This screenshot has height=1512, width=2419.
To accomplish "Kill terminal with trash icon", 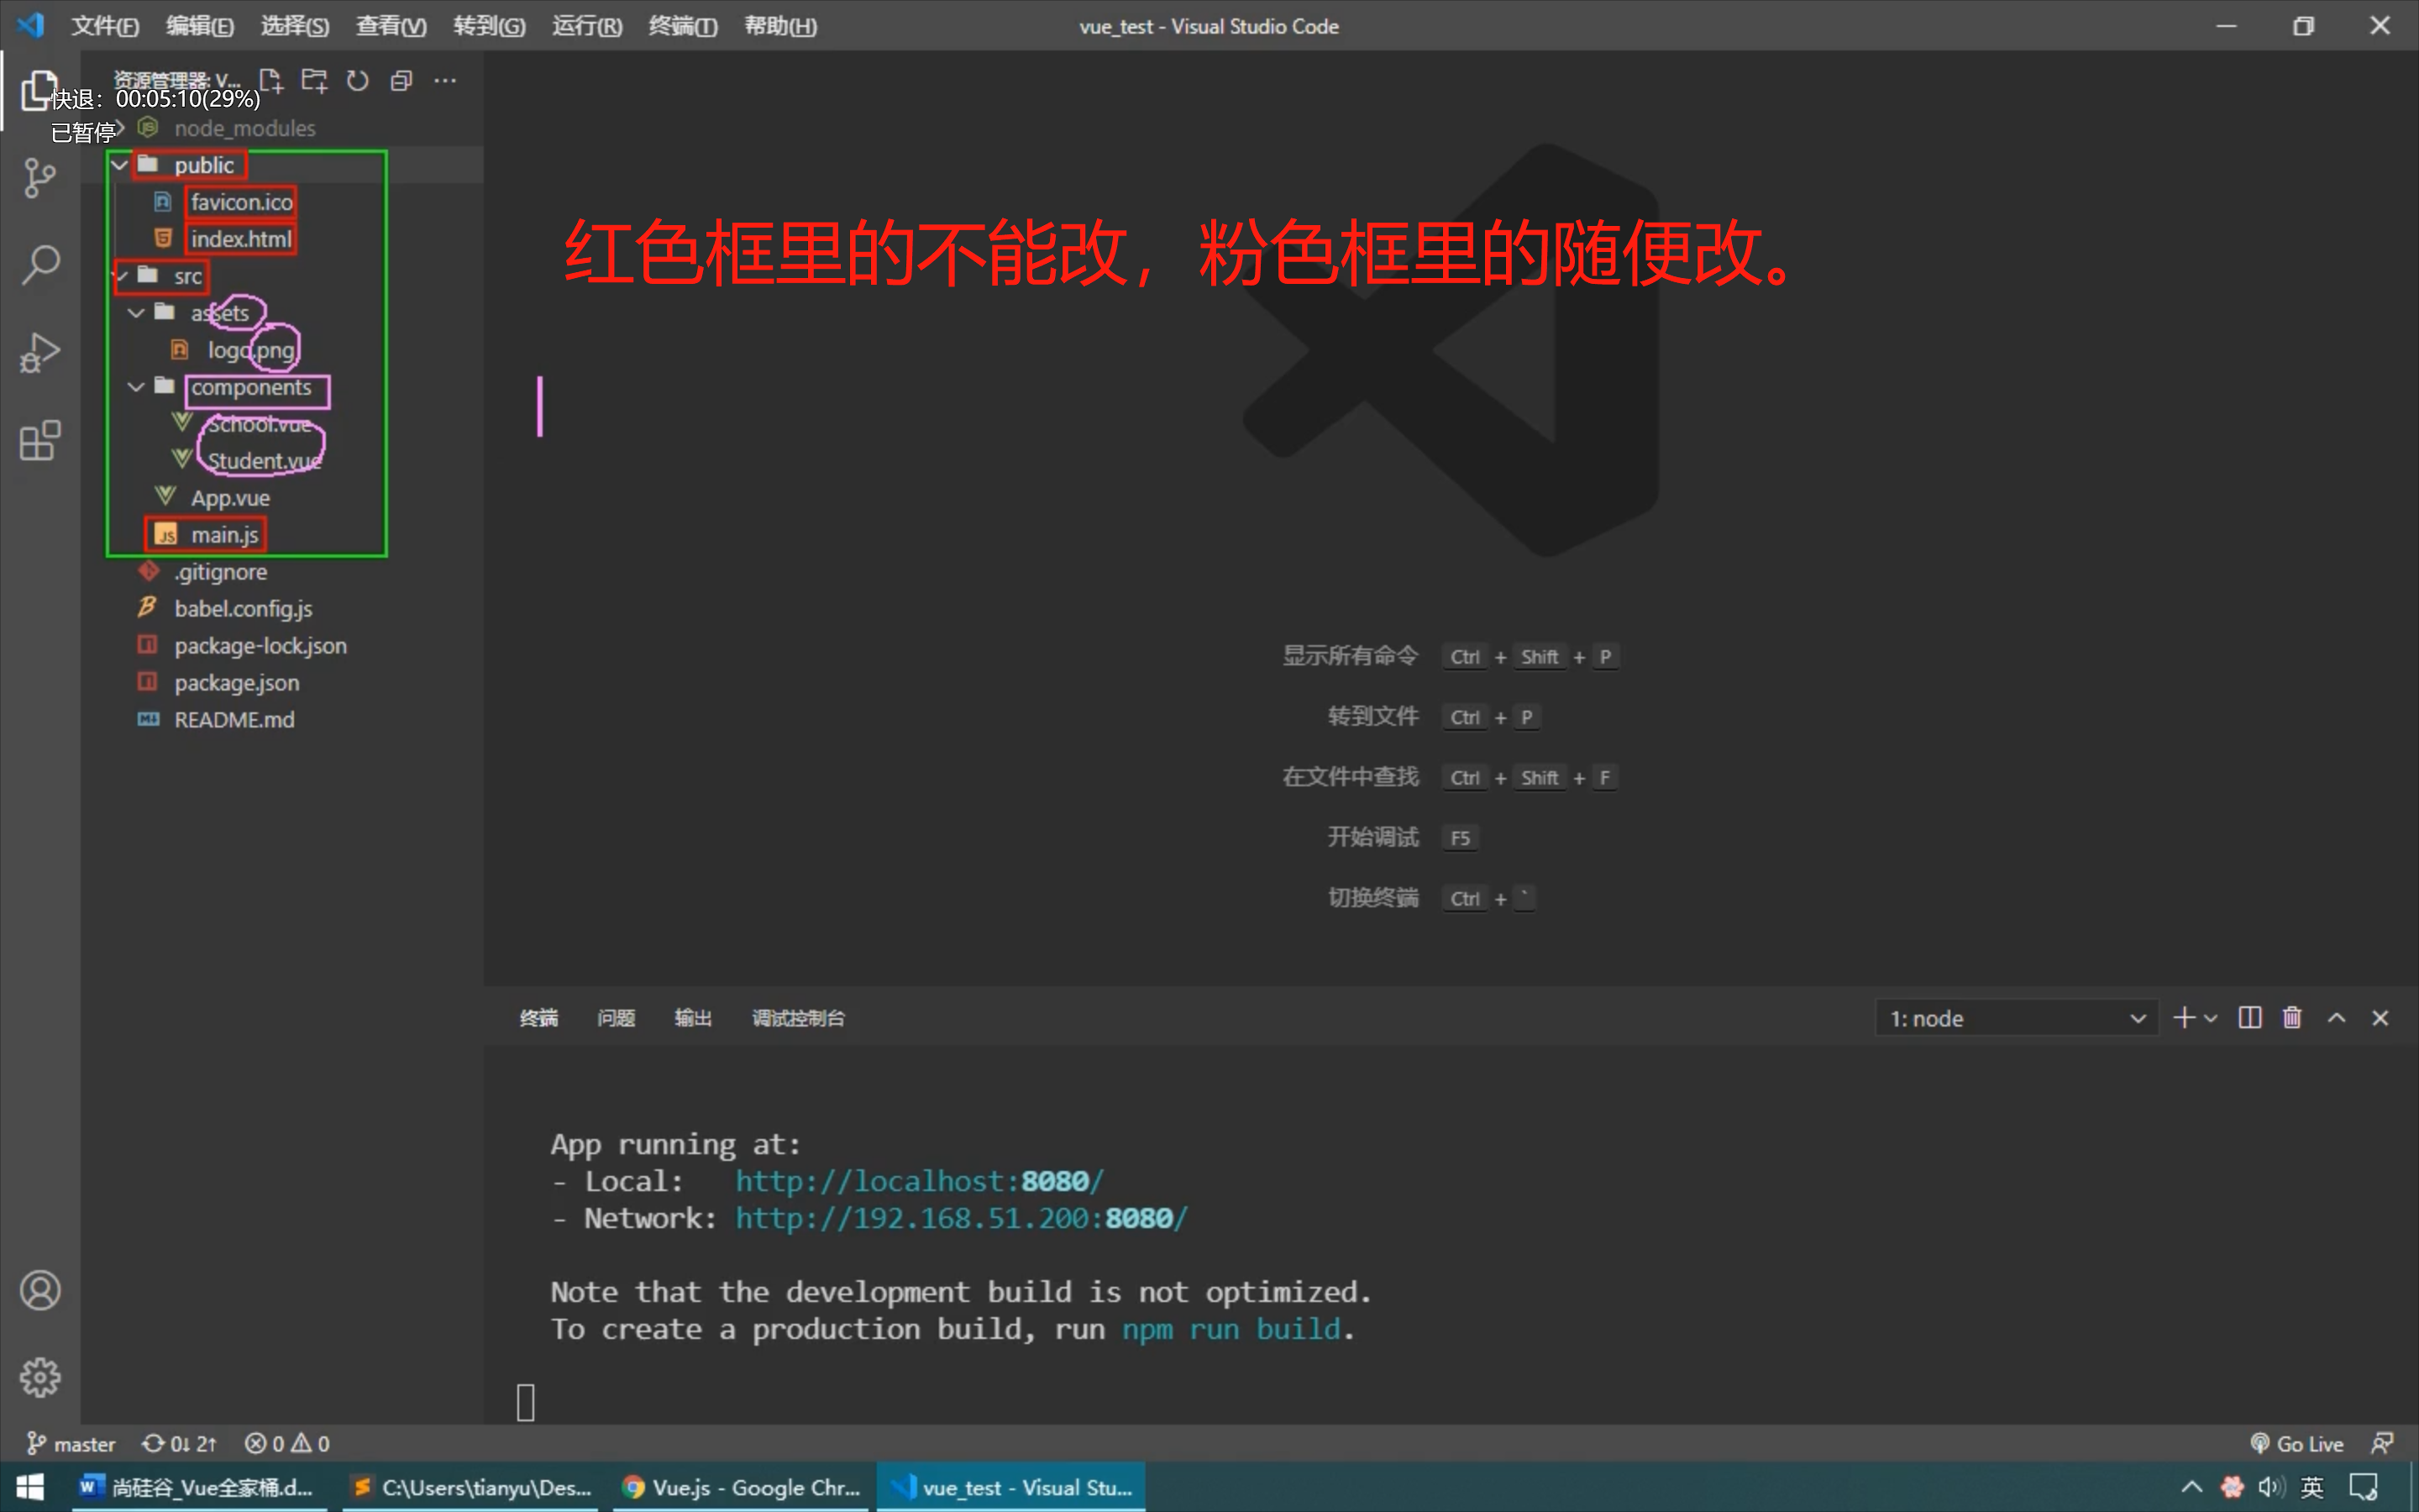I will tap(2292, 1018).
